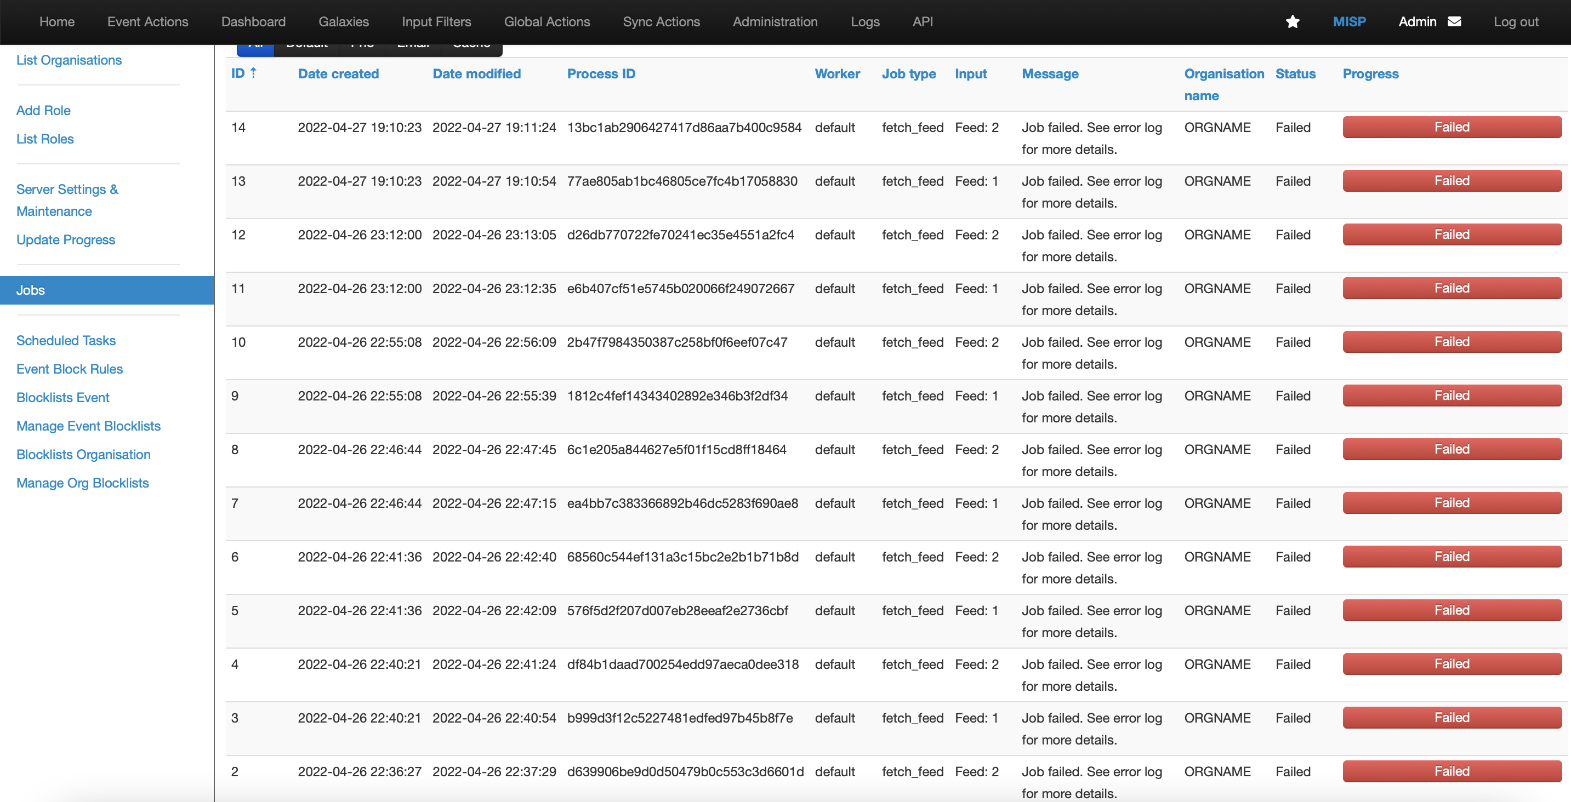Open Manage Event Blocklists
Viewport: 1571px width, 802px height.
click(x=88, y=427)
